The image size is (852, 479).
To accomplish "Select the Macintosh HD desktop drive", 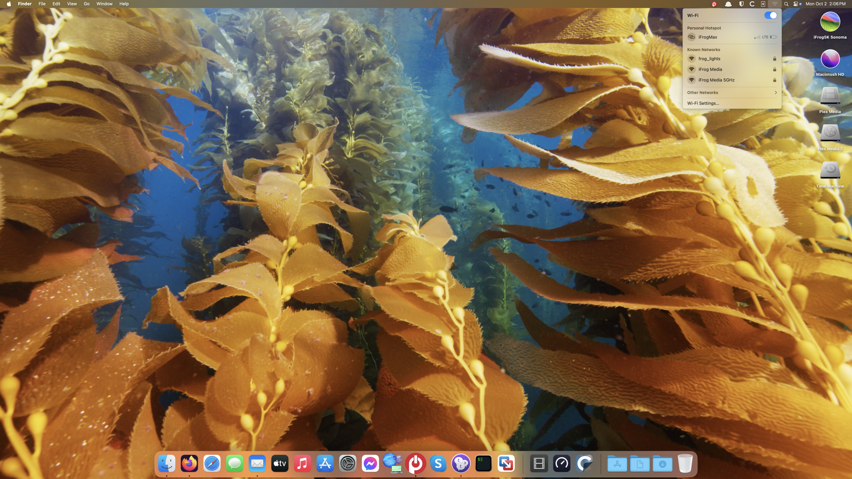I will click(x=830, y=60).
